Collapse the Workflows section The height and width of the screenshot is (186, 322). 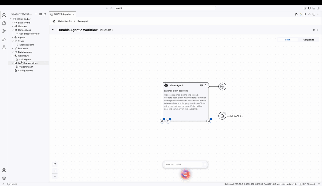(12, 56)
